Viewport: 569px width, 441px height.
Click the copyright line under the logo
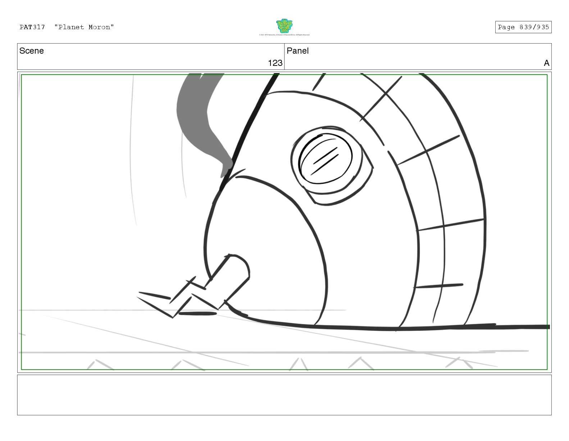click(x=284, y=35)
